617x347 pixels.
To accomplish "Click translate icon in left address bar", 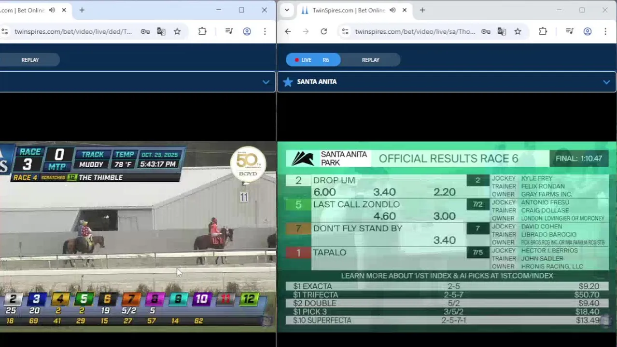I will [161, 32].
